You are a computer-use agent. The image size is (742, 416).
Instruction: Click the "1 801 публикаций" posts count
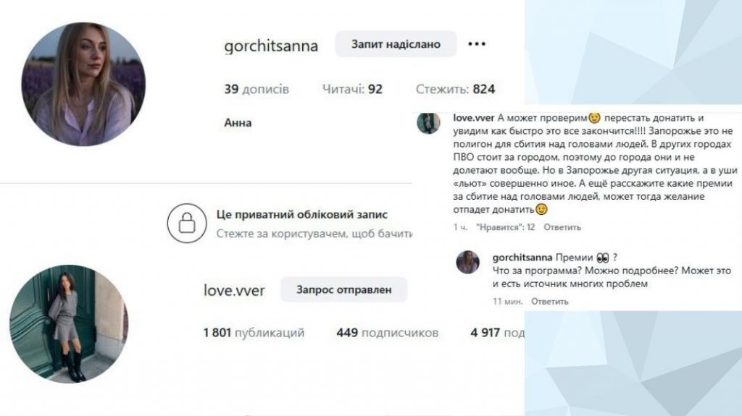(254, 333)
